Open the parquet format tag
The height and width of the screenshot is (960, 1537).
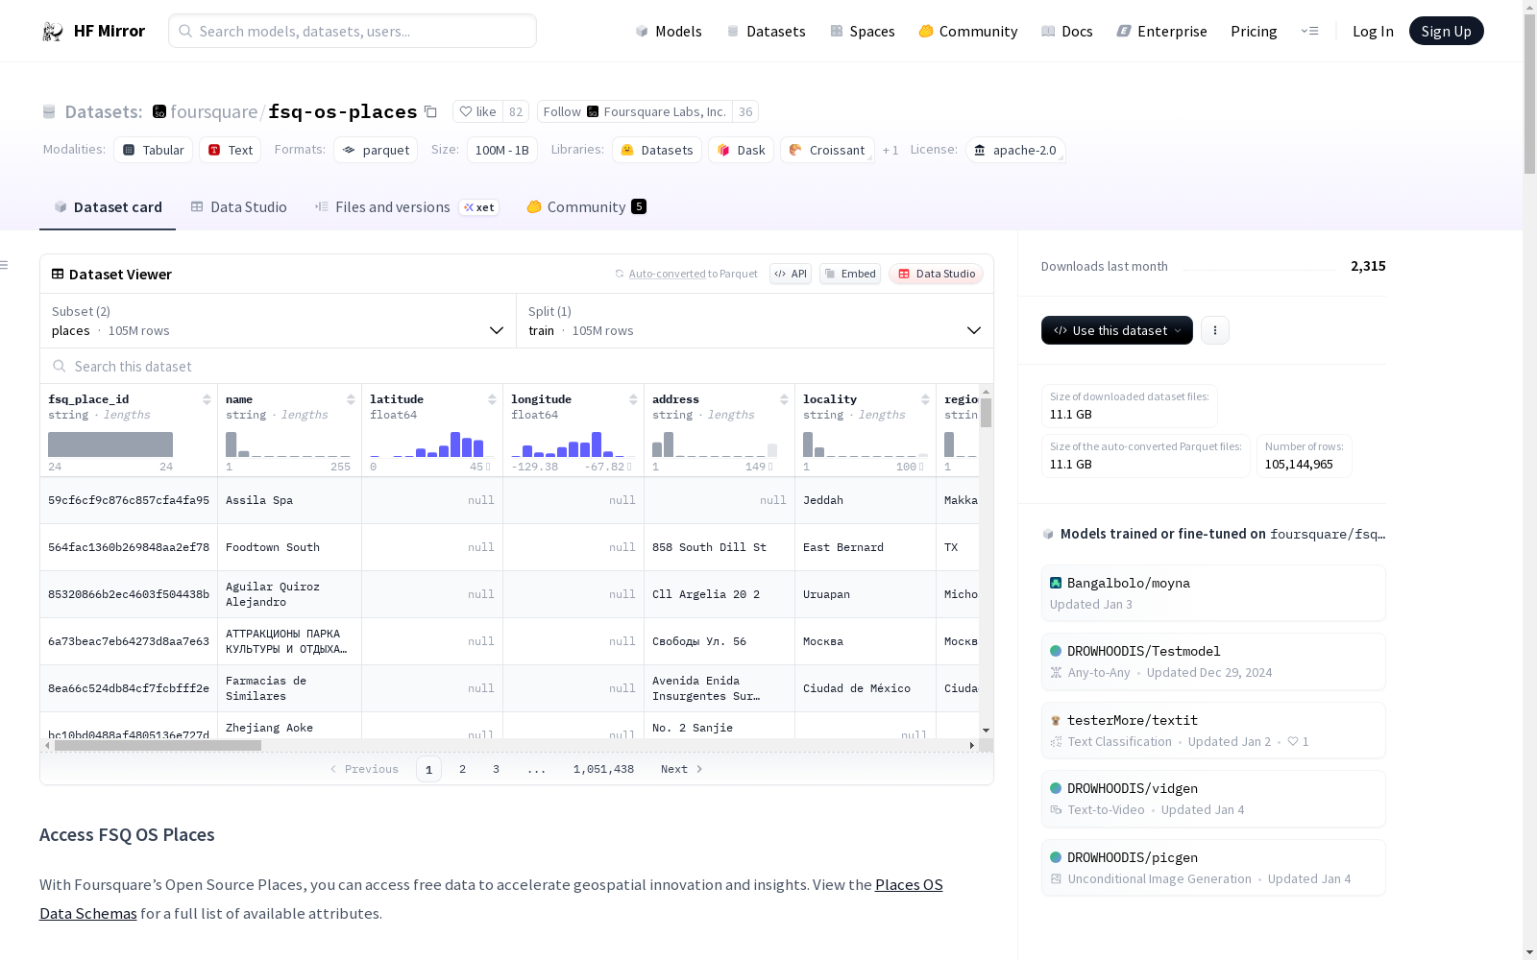tap(376, 150)
